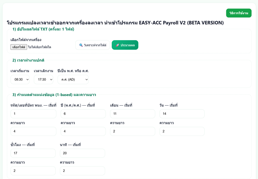The height and width of the screenshot is (179, 258).
Task: Click the วิธีการใช้งาน help button
Action: pyautogui.click(x=238, y=13)
